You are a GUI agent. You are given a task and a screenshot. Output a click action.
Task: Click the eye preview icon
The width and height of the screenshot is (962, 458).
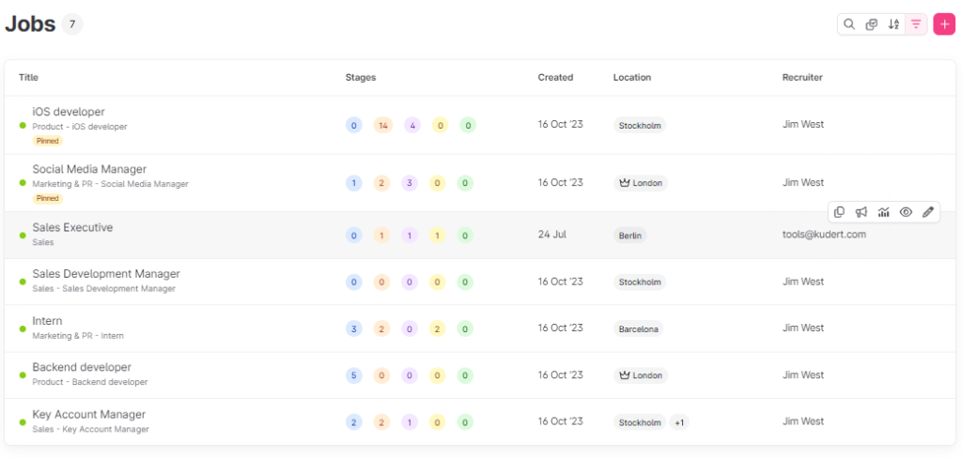(x=906, y=212)
